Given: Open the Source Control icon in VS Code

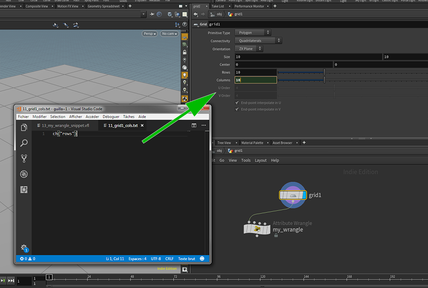Looking at the screenshot, I should pyautogui.click(x=24, y=159).
